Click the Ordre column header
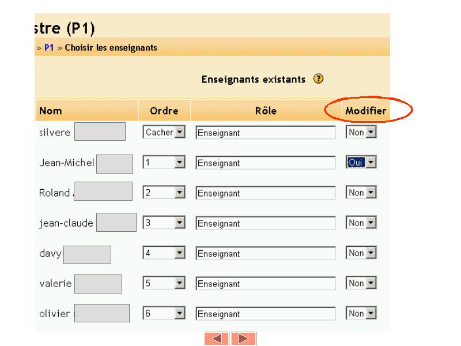The image size is (461, 346). (x=164, y=110)
